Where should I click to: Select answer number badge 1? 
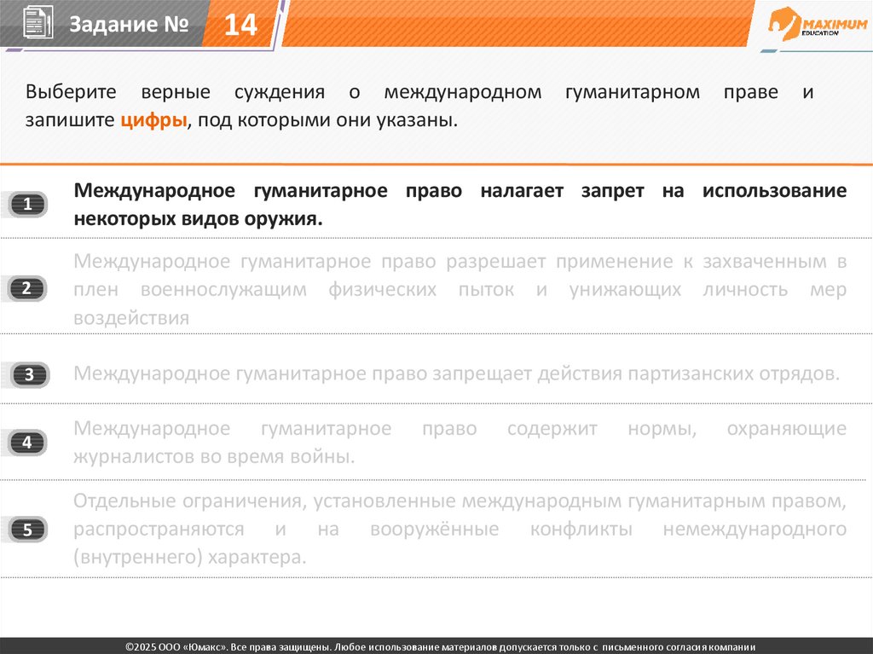point(28,205)
